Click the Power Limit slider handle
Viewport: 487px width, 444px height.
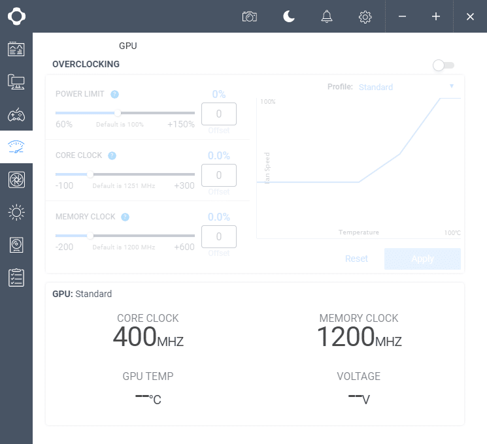click(x=118, y=113)
